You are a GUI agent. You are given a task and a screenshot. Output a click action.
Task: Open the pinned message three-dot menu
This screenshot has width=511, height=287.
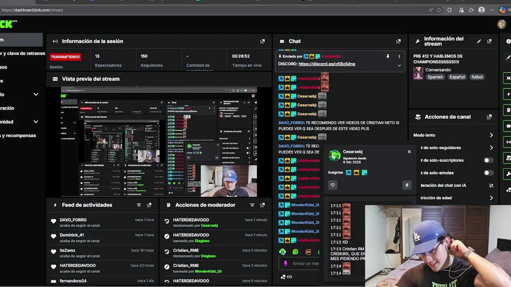[399, 57]
